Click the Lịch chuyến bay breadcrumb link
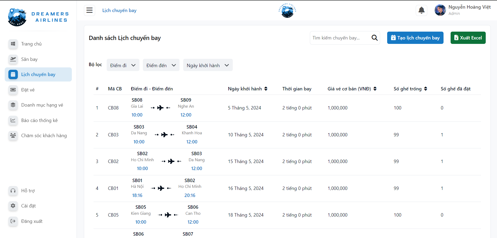Viewport: 497px width, 238px height. pos(119,10)
